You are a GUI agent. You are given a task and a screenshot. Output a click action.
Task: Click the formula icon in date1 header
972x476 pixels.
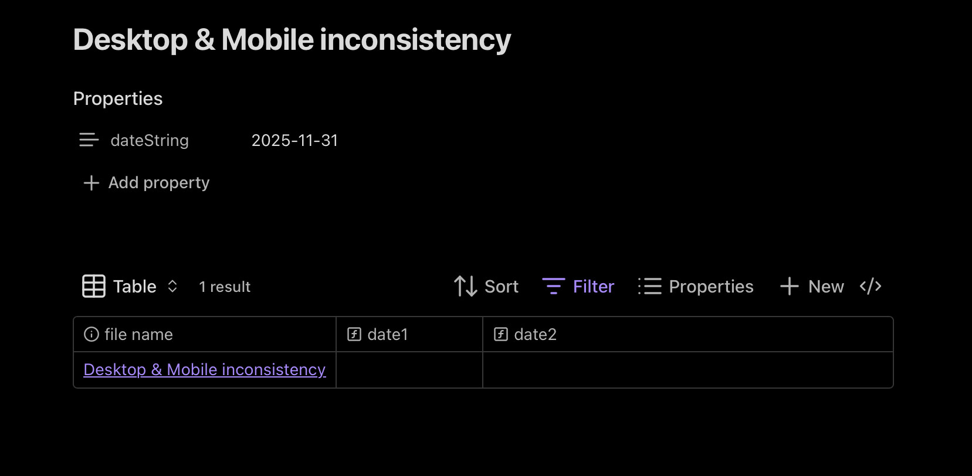tap(354, 334)
